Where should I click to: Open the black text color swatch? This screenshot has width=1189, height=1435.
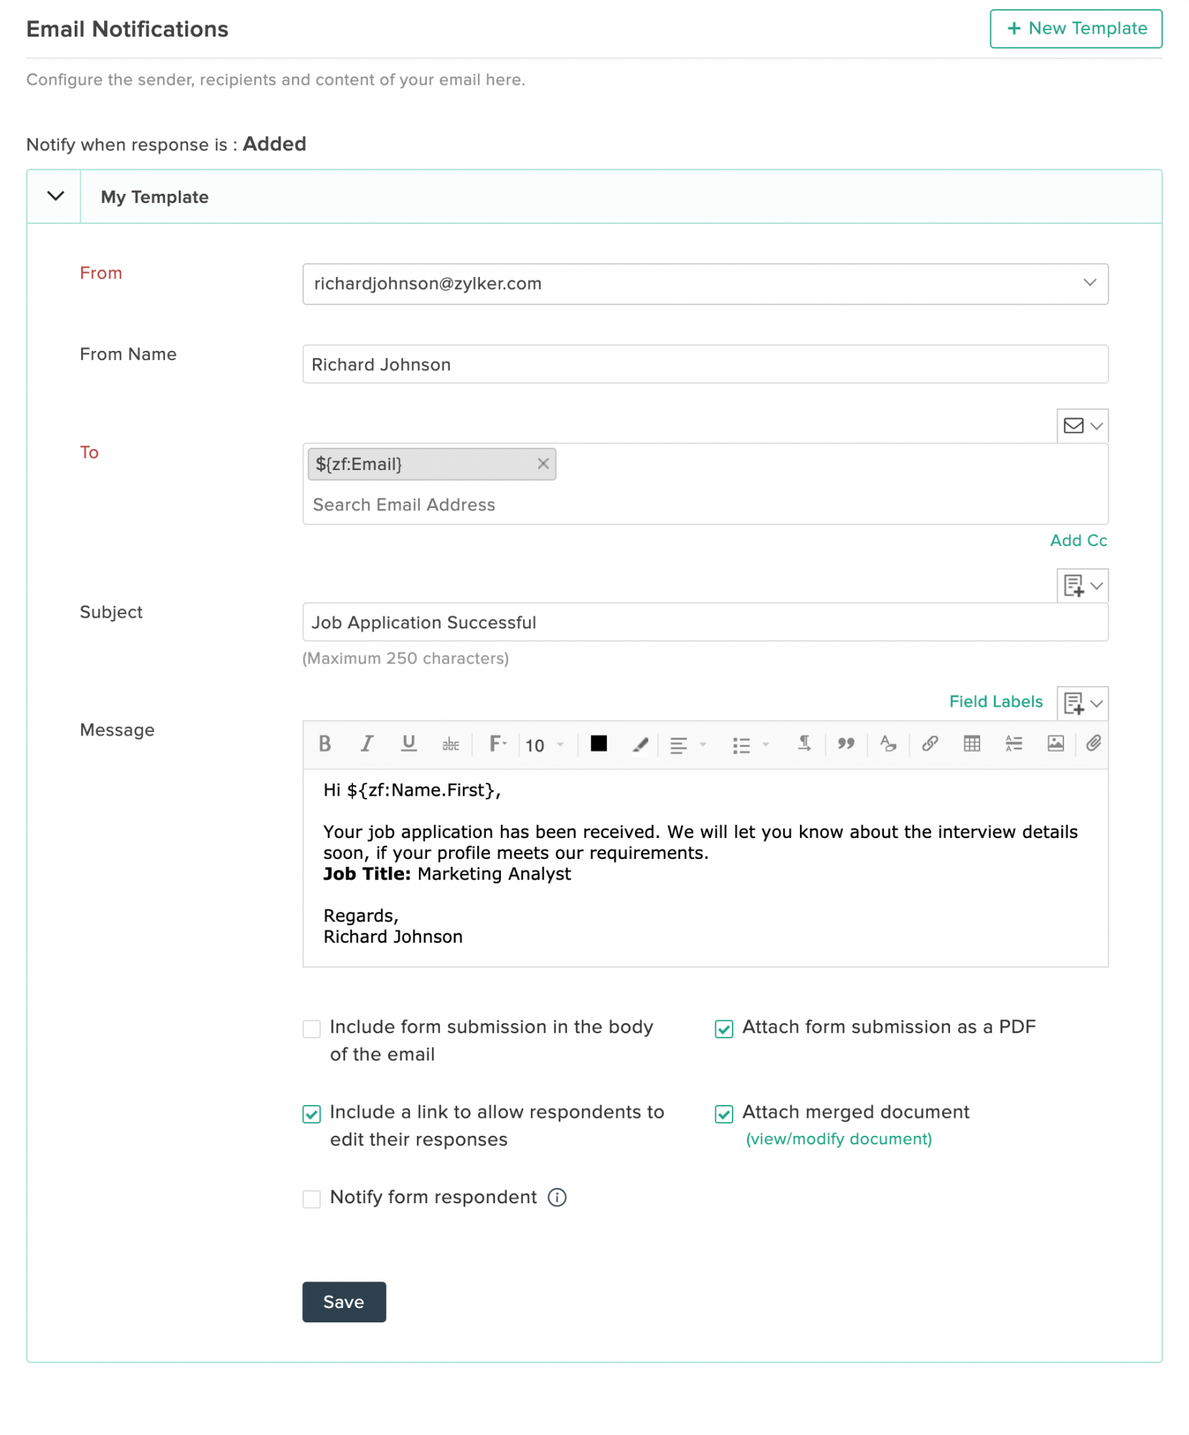pos(598,743)
